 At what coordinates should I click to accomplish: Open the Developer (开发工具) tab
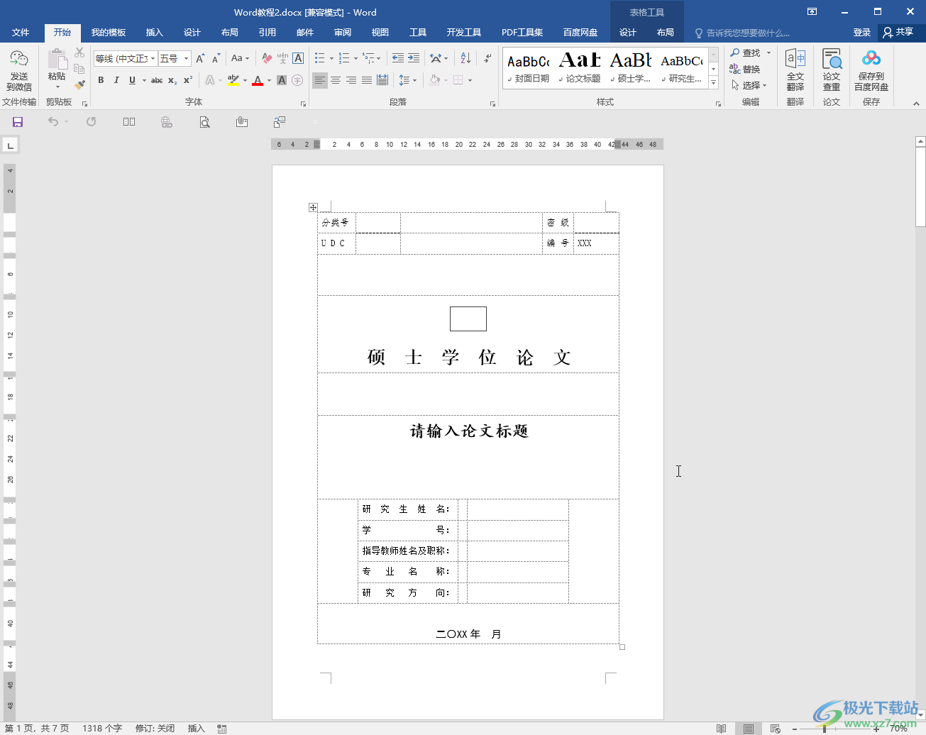464,33
